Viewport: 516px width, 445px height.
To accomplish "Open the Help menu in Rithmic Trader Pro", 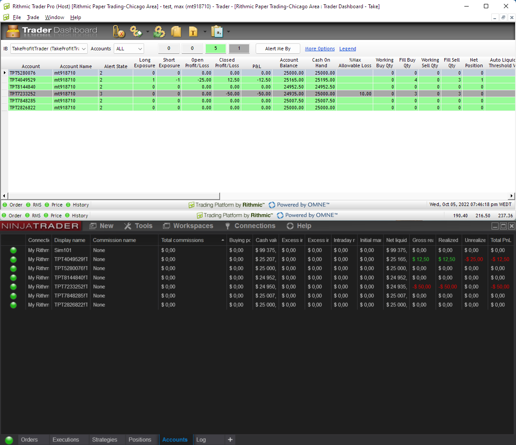I will click(76, 17).
